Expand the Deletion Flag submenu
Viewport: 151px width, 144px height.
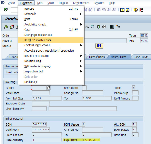[x=81, y=61]
